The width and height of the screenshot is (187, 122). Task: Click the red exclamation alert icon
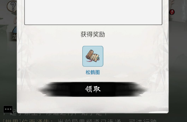[x=172, y=12]
